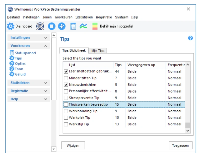The image size is (200, 153).
Task: Open Toon in the sidebar
Action: 19,69
